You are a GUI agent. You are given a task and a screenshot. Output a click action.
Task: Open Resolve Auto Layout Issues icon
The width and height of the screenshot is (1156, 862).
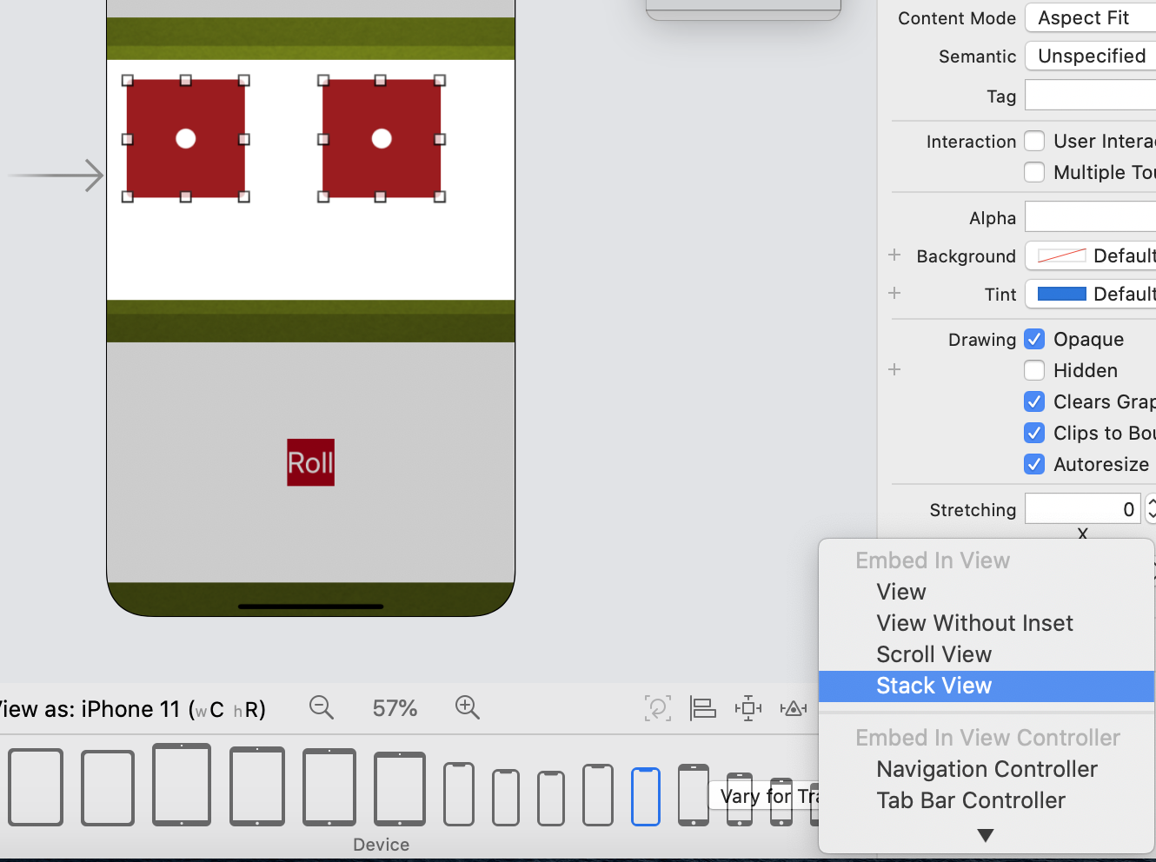793,709
